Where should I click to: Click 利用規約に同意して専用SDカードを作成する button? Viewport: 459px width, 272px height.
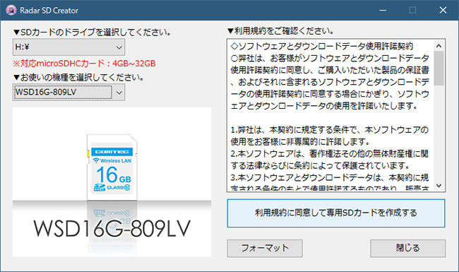coord(336,213)
